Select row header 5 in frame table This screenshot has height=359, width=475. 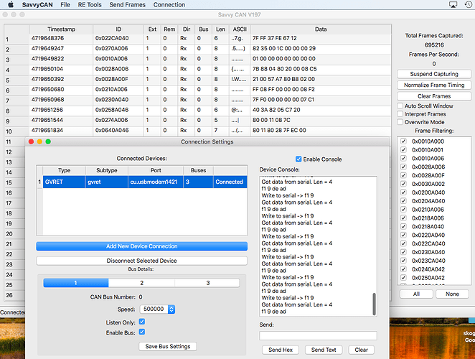coord(17,80)
